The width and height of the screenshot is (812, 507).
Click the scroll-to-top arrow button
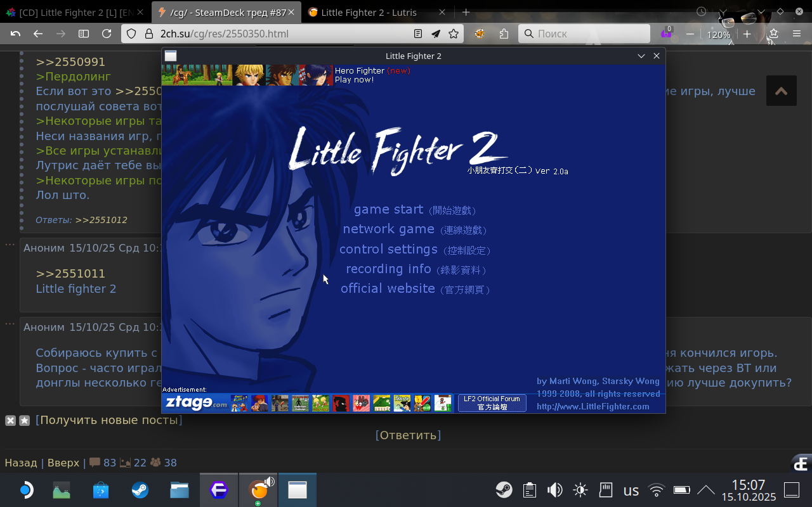pos(782,91)
